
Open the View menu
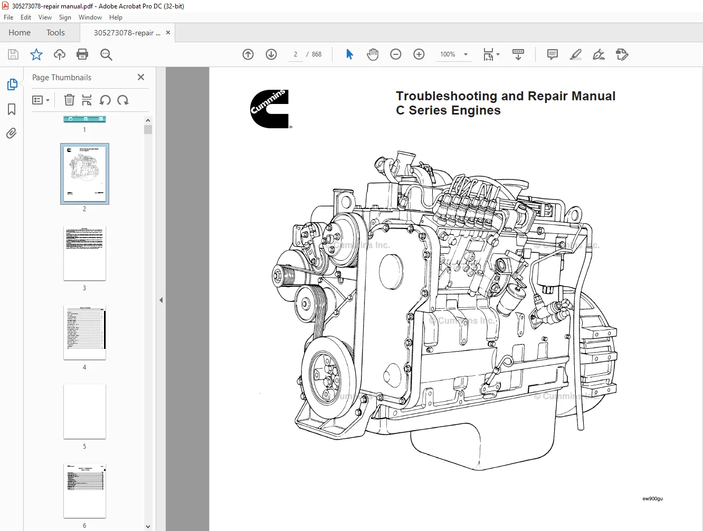[45, 17]
